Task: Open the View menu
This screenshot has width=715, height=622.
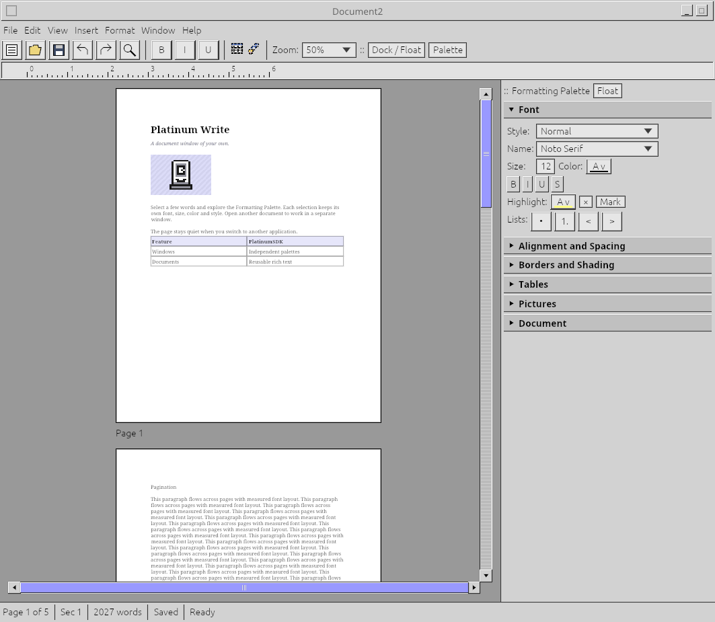Action: [57, 30]
